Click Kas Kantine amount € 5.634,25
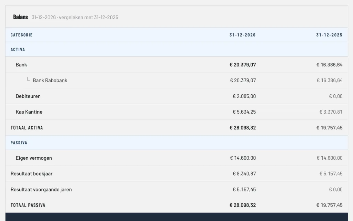The image size is (353, 221). [244, 112]
